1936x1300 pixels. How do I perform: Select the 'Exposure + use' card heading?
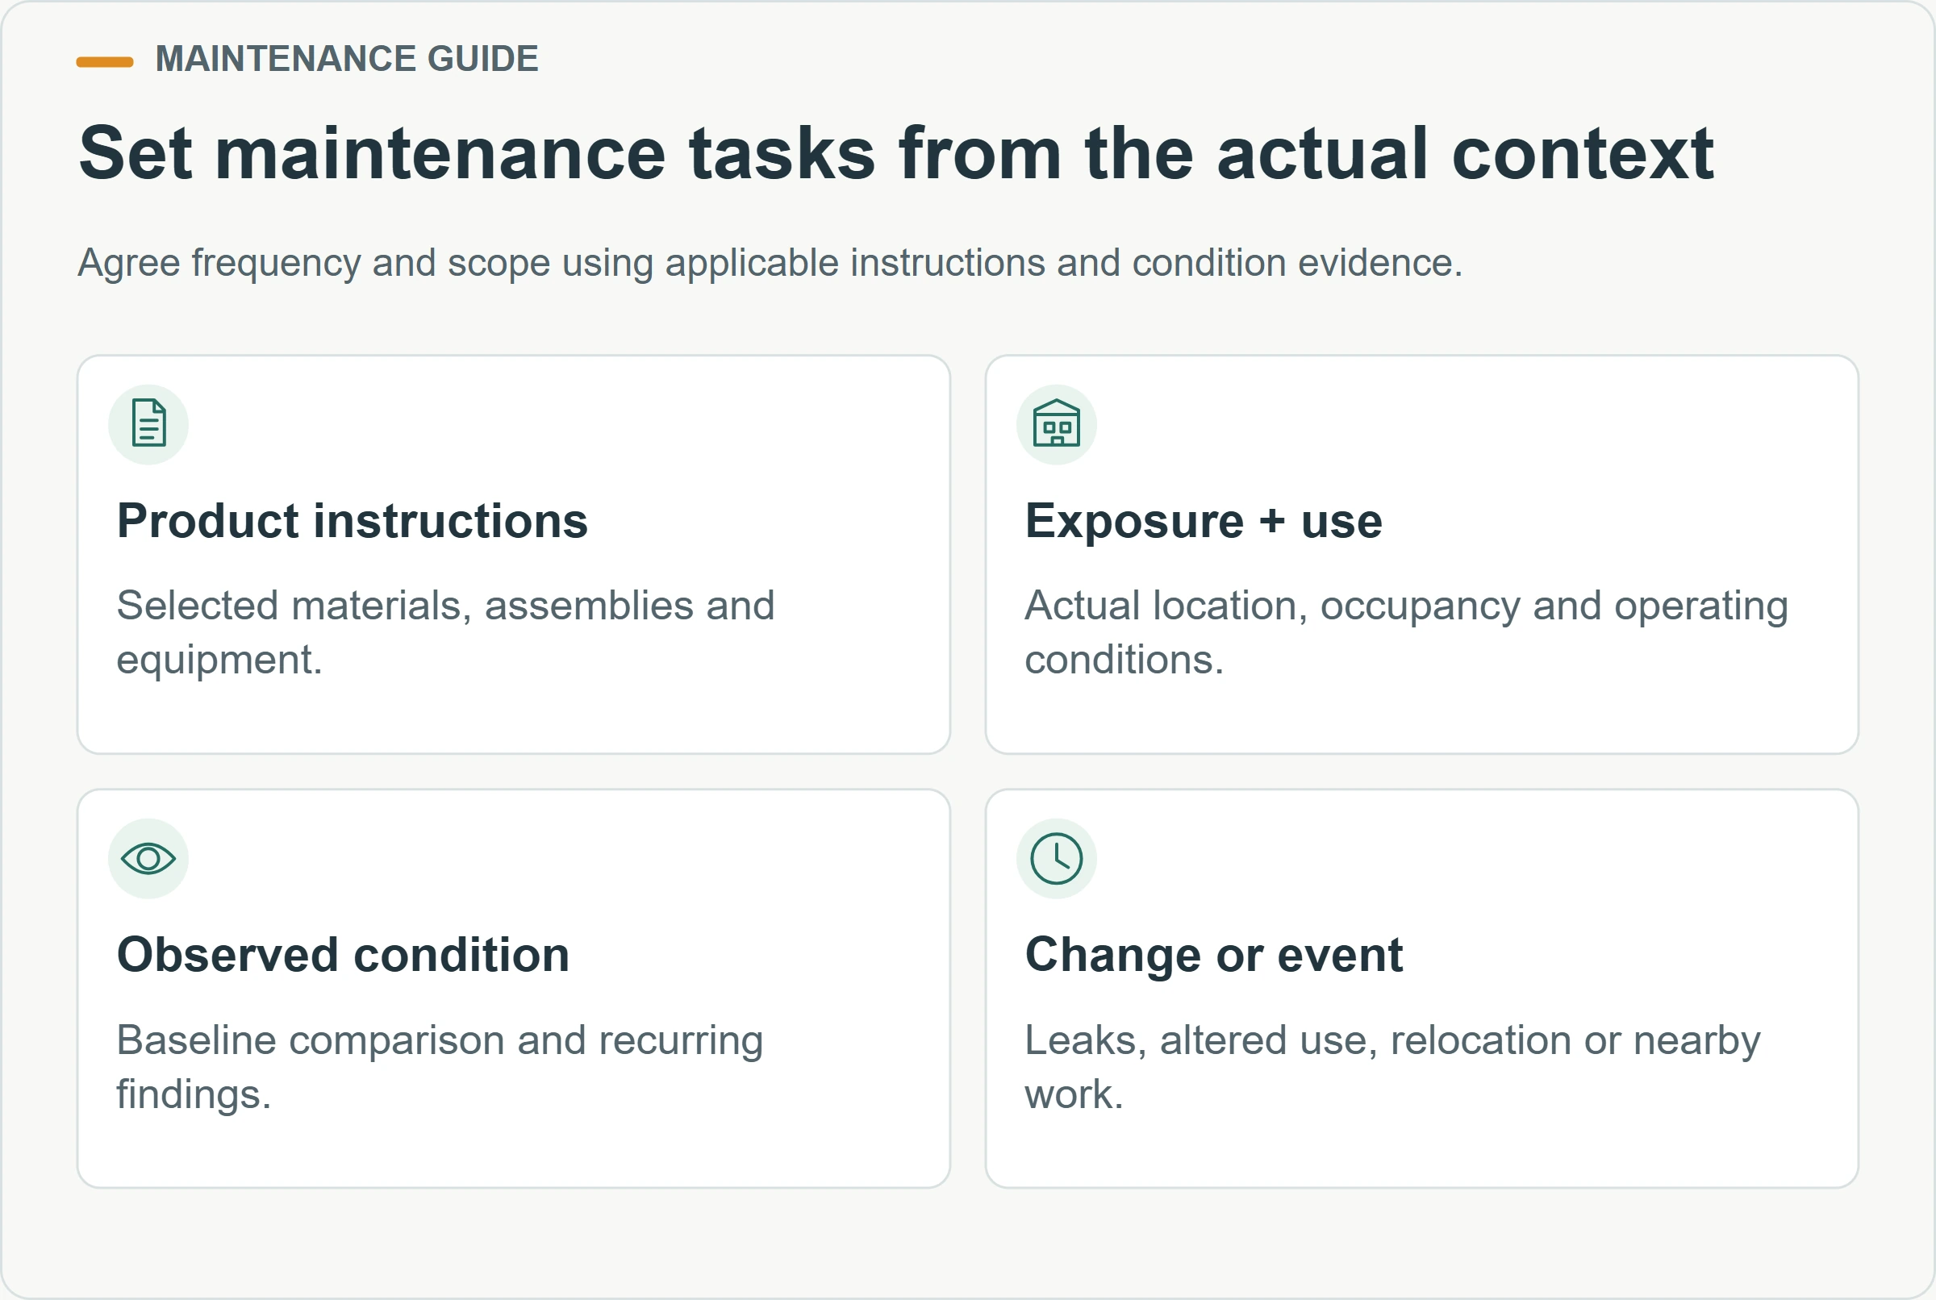[x=1204, y=522]
